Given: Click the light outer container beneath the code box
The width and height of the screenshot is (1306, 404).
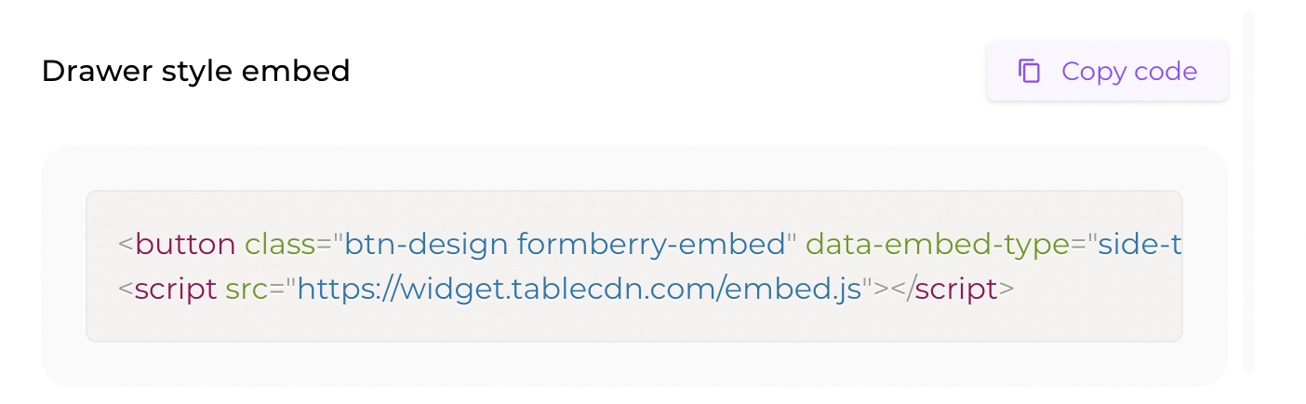Looking at the screenshot, I should pyautogui.click(x=633, y=364).
